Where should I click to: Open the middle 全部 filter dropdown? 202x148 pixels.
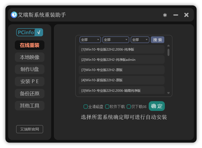(x=116, y=40)
